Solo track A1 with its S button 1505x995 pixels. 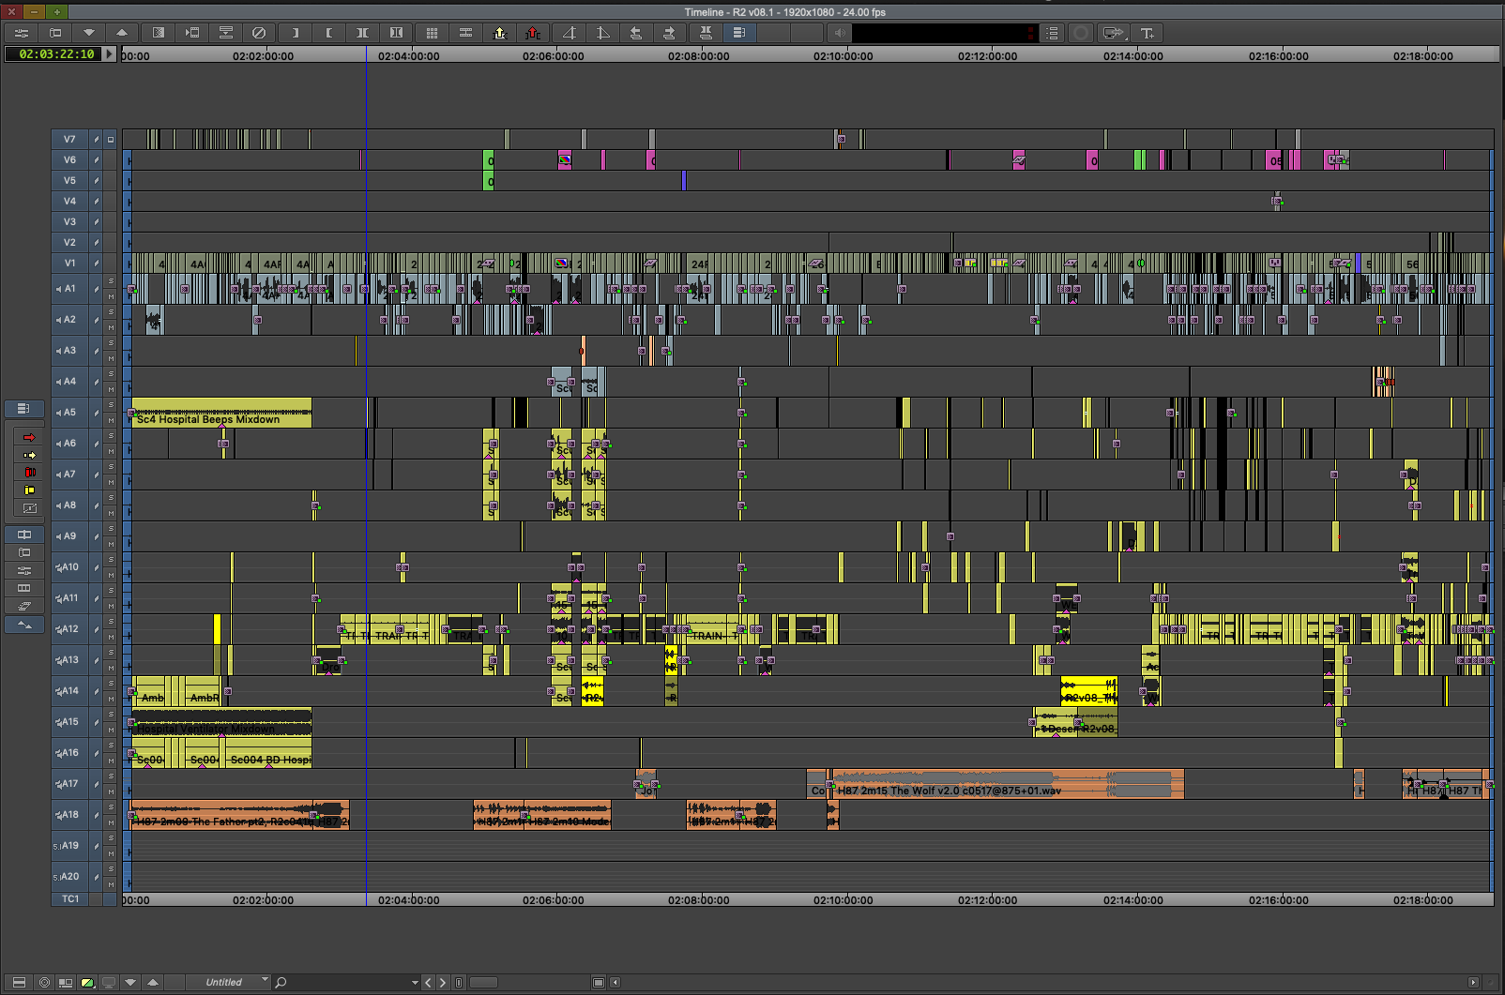point(111,281)
